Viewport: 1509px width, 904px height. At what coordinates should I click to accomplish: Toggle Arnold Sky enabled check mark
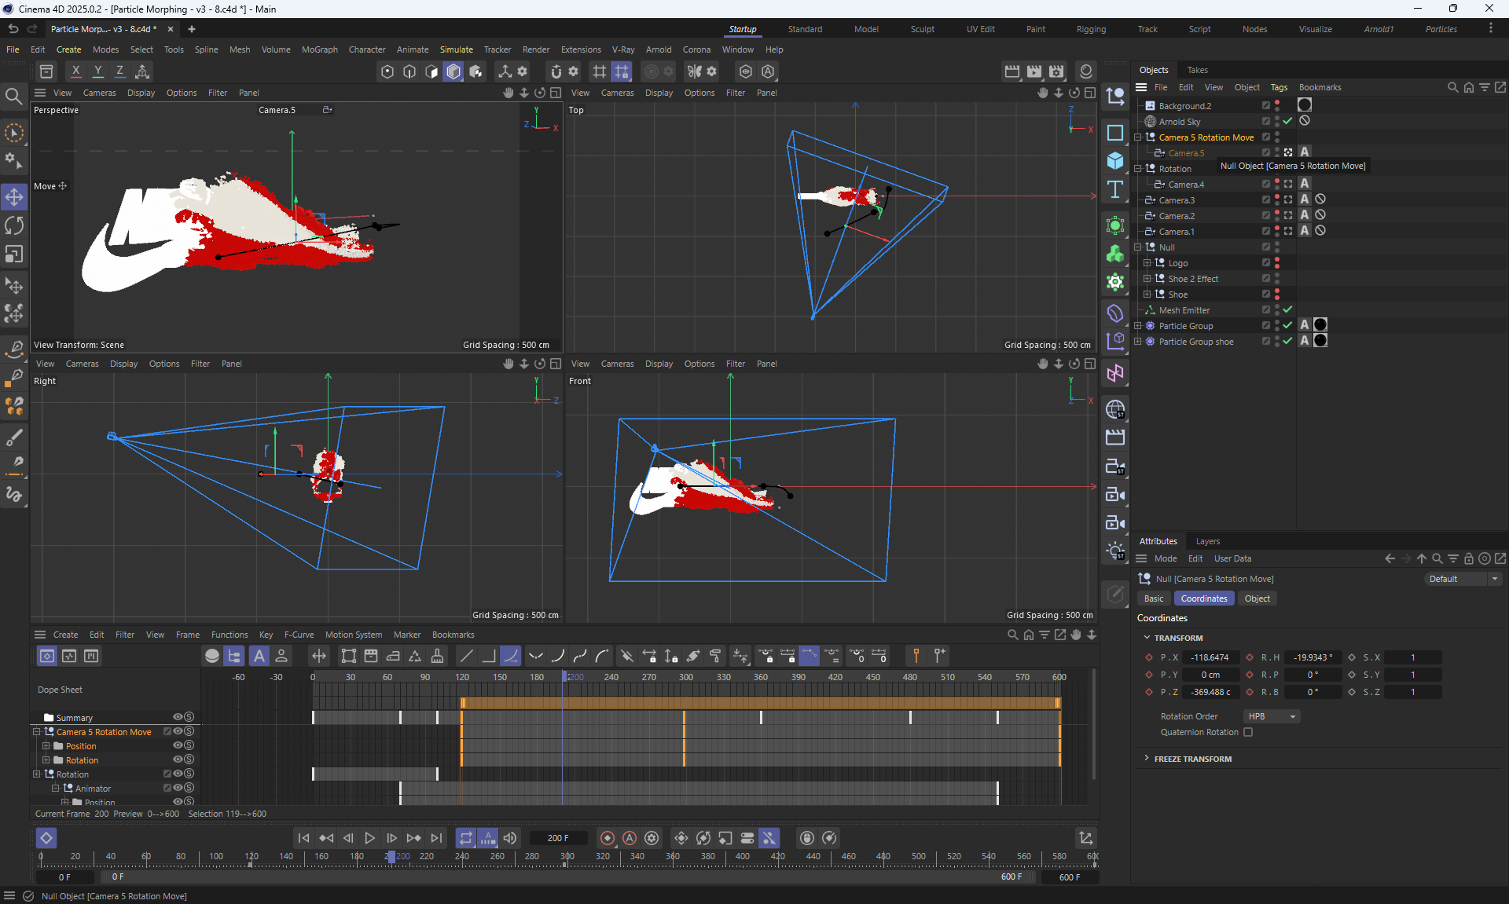pyautogui.click(x=1287, y=121)
